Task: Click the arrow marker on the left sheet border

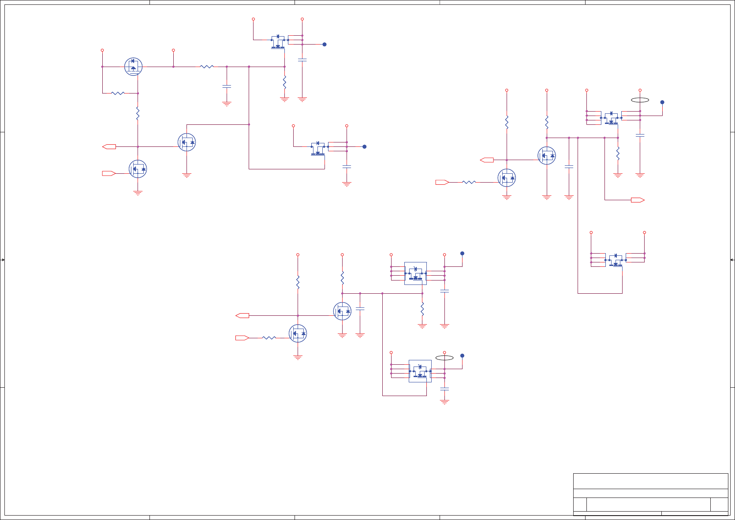Action: (2, 260)
